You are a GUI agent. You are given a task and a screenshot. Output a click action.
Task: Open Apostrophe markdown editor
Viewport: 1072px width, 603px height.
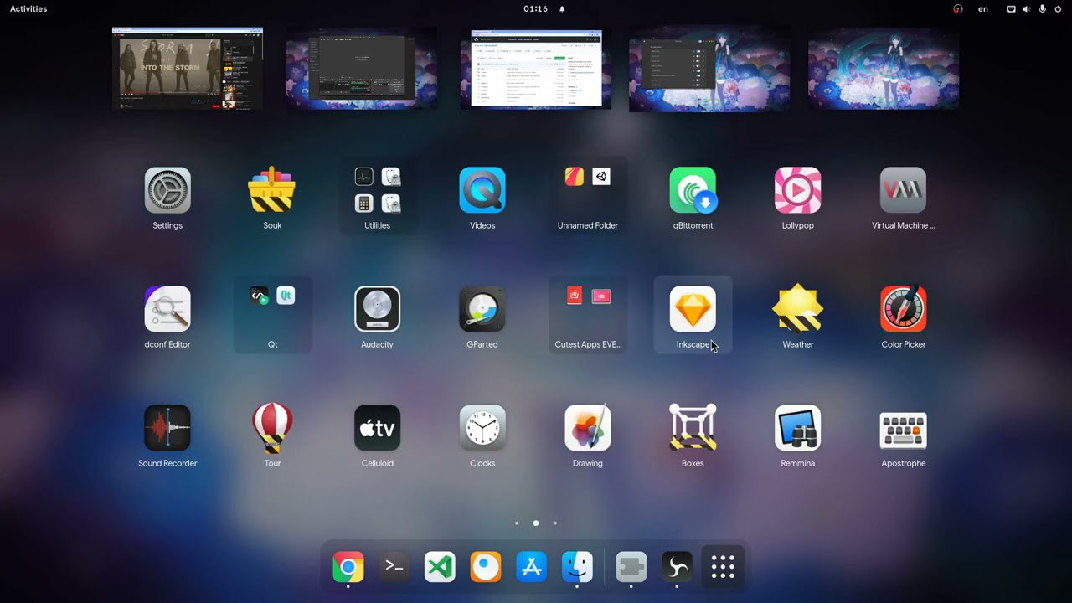tap(903, 436)
